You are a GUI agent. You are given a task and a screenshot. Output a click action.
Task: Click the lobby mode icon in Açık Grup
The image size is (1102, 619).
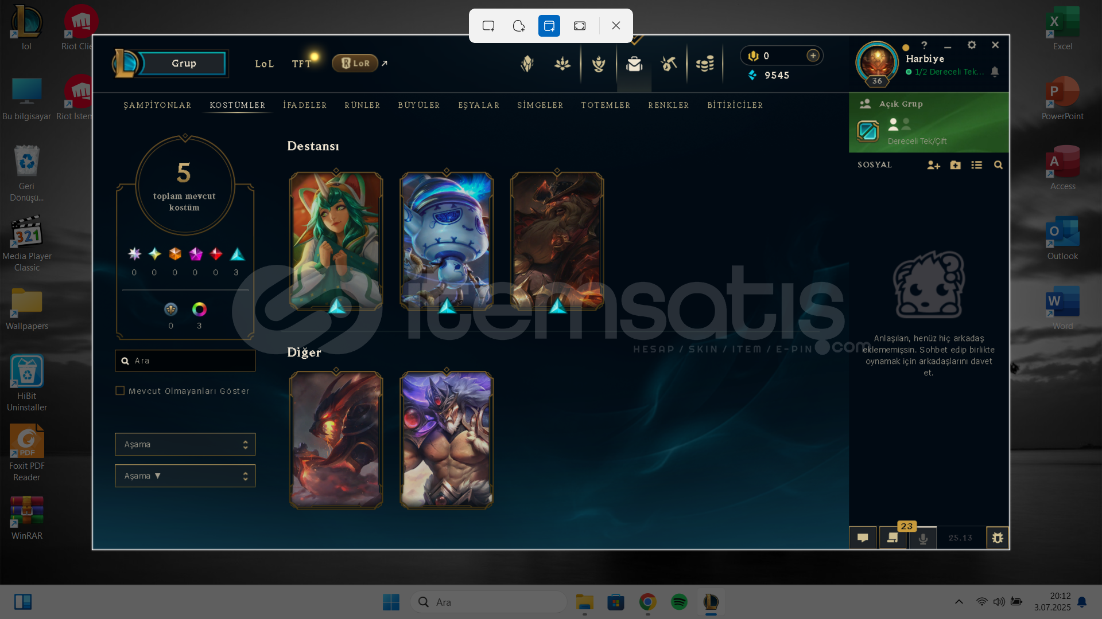(x=868, y=131)
